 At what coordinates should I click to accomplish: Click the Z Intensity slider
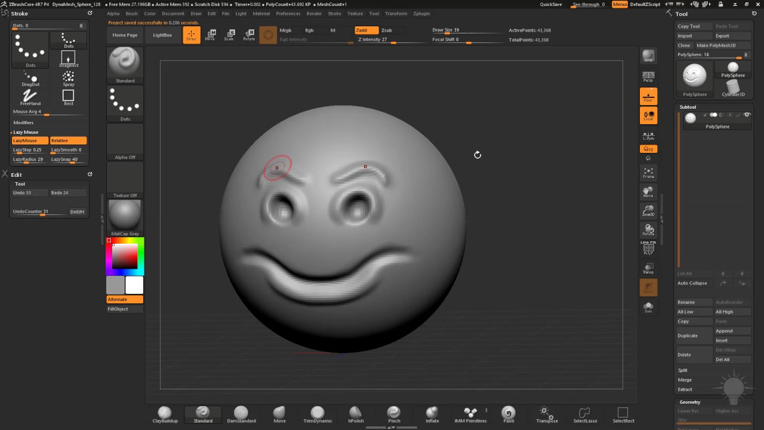click(392, 40)
